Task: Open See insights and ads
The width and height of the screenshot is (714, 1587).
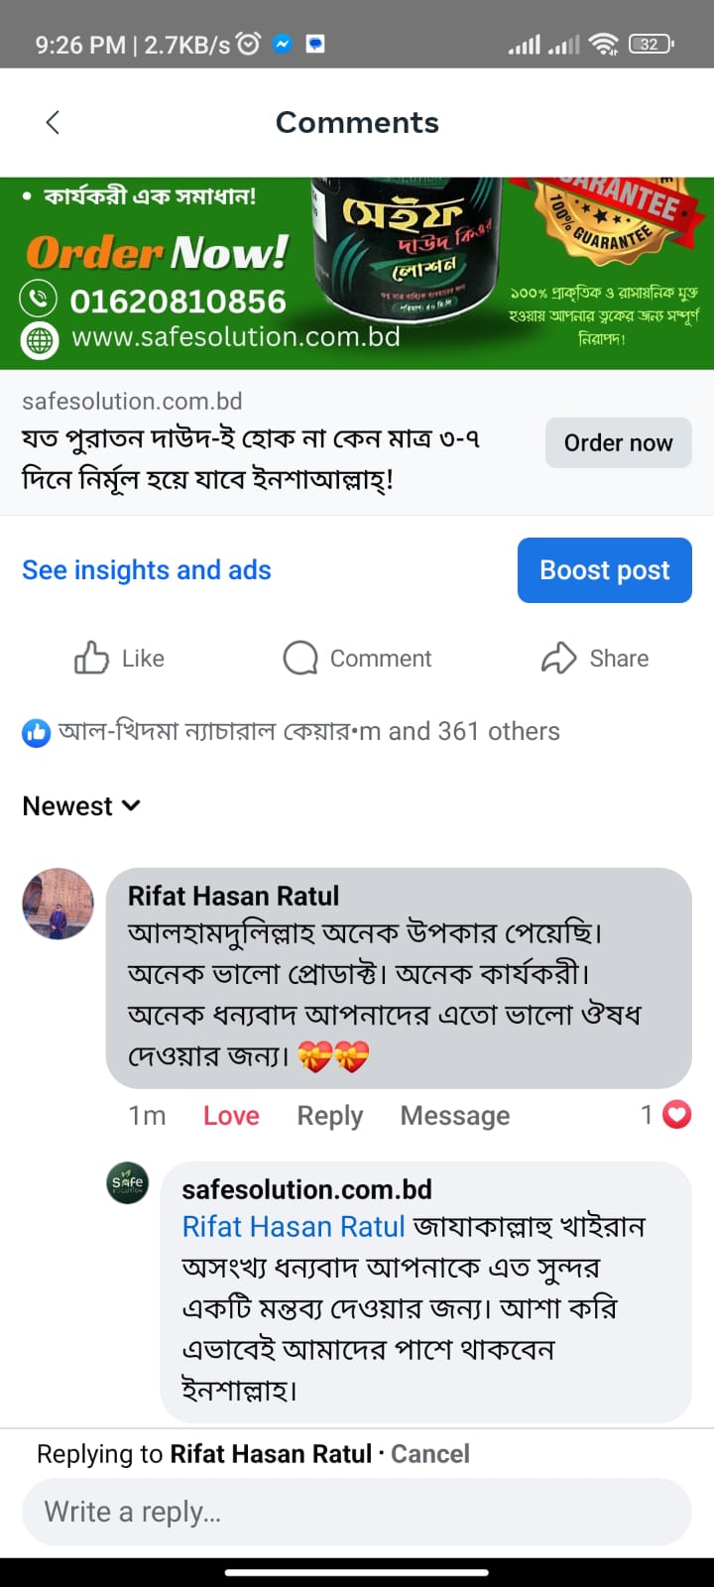Action: (x=147, y=570)
